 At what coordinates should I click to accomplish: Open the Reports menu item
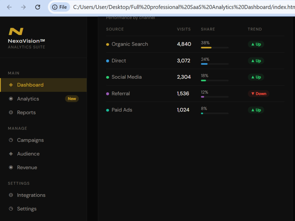[x=43, y=112]
